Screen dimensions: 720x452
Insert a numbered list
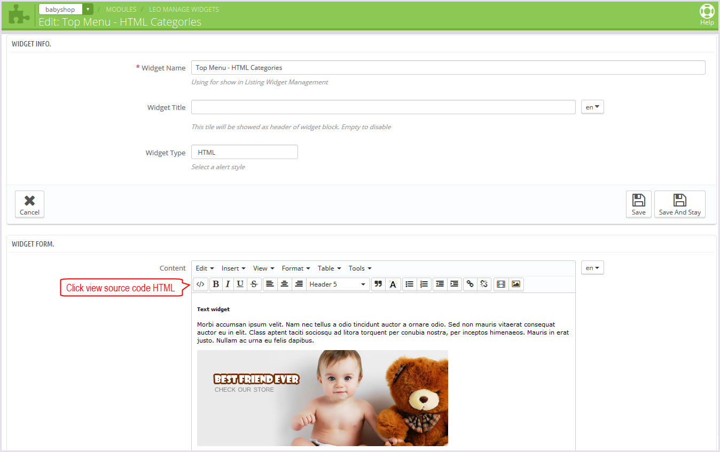[x=424, y=284]
